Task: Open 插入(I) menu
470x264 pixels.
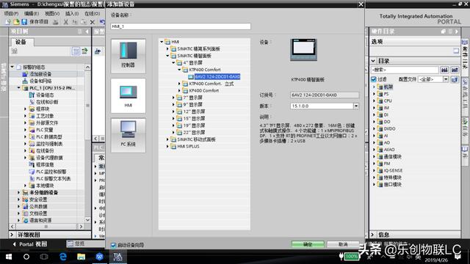Action: coord(72,13)
